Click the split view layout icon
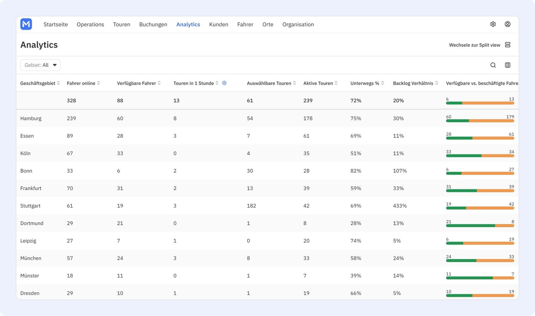 (507, 45)
